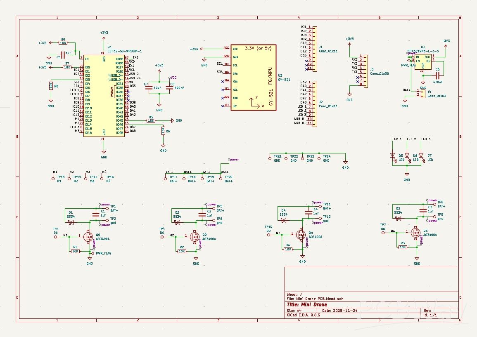The image size is (477, 337).
Task: Click pull-up resistor R9 10K
Action: click(63, 42)
